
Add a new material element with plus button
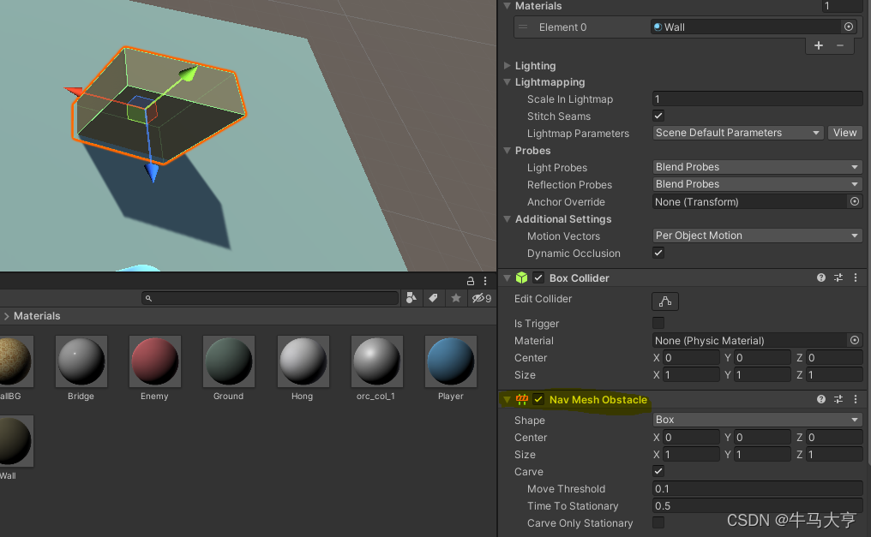pos(818,45)
